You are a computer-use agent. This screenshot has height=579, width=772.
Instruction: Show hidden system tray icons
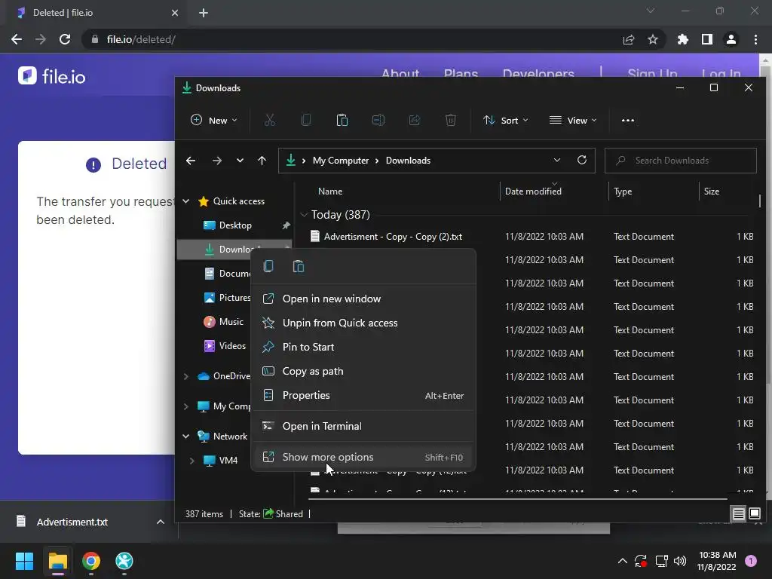pyautogui.click(x=622, y=561)
